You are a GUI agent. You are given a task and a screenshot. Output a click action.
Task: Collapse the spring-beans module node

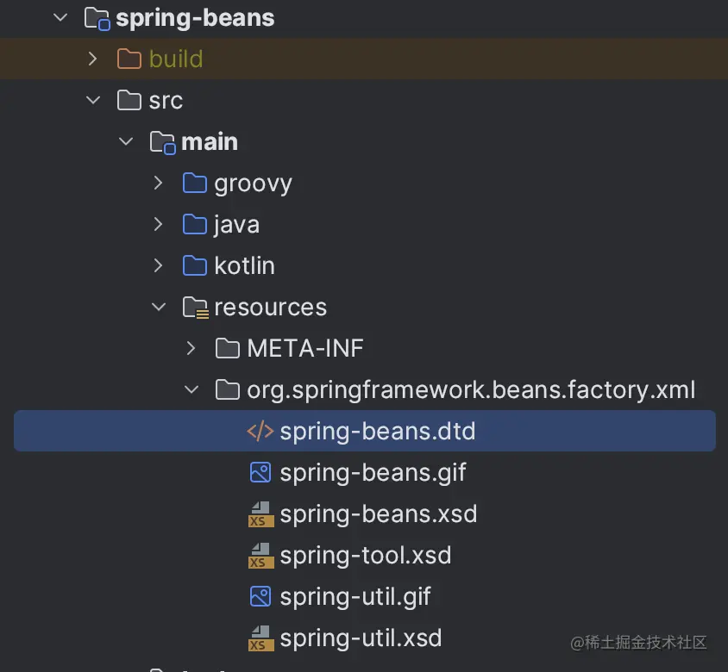[x=60, y=18]
